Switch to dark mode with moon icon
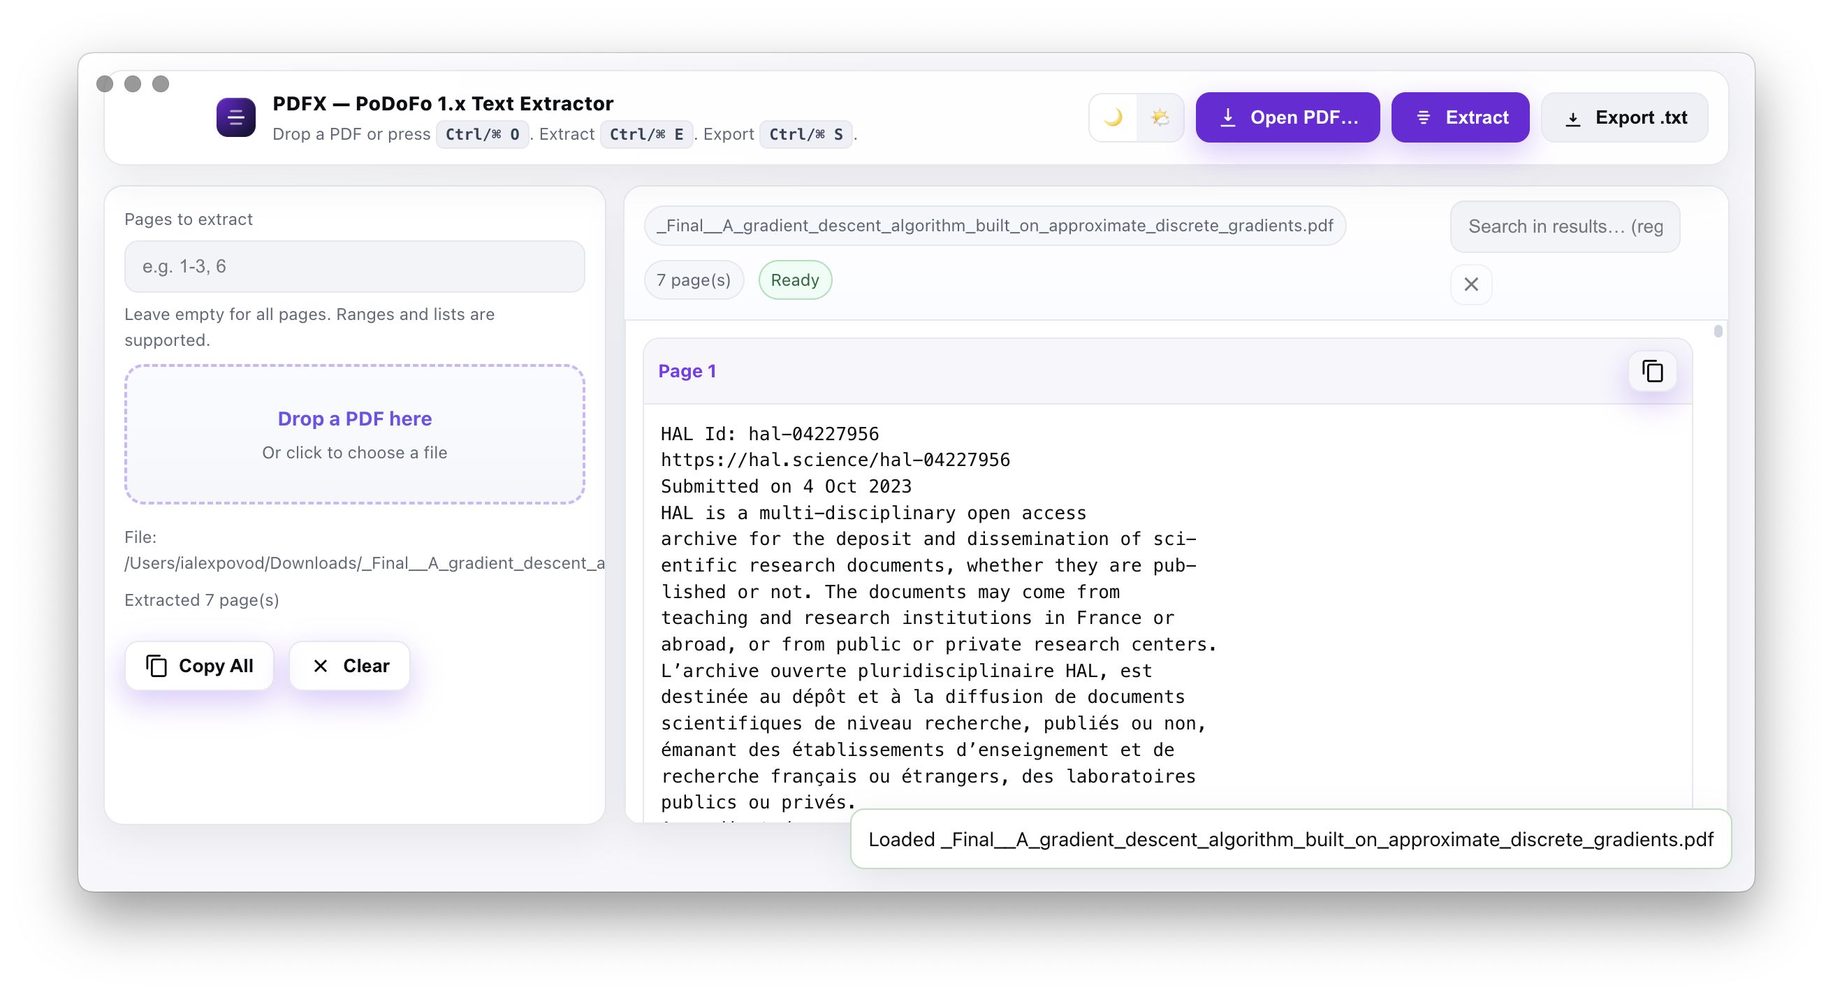 pyautogui.click(x=1113, y=117)
